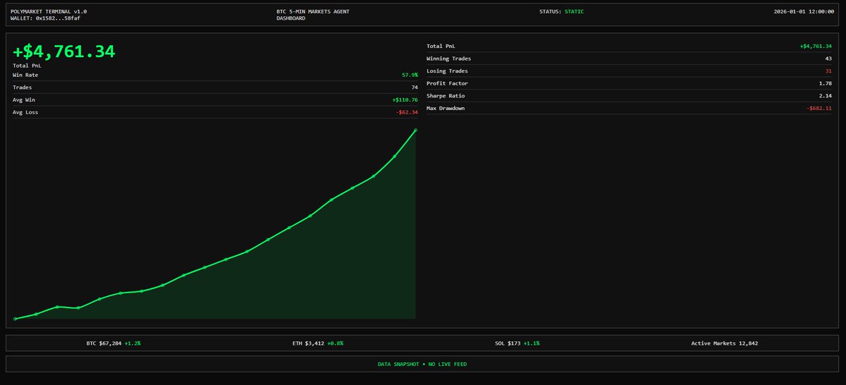Select the 57.9% win rate value
Viewport: 846px width, 385px height.
coord(410,75)
